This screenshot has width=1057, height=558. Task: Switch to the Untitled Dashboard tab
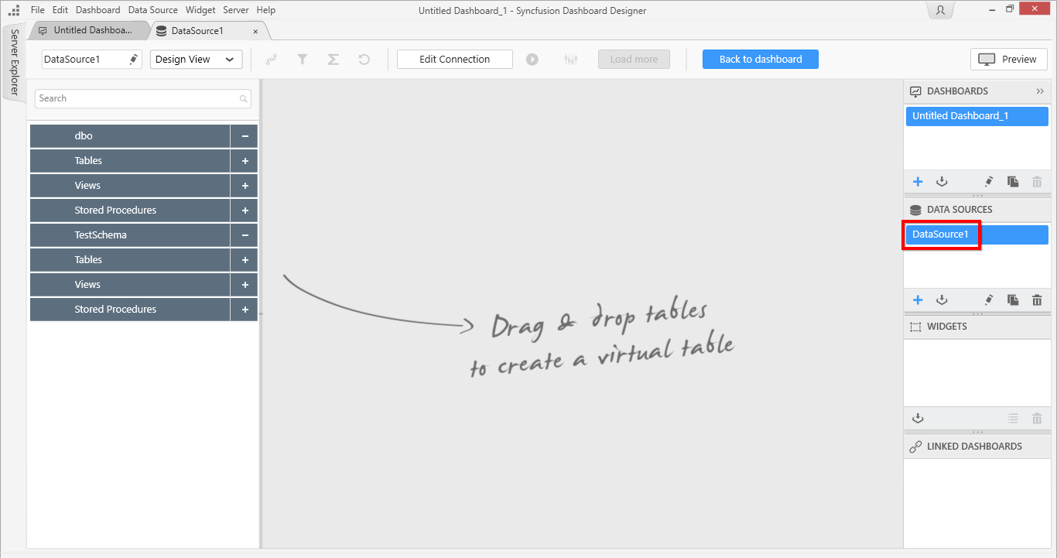click(87, 30)
